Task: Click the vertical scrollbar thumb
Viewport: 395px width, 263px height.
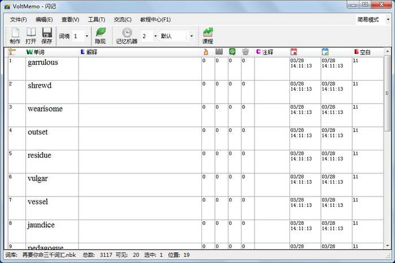Action: [x=388, y=93]
